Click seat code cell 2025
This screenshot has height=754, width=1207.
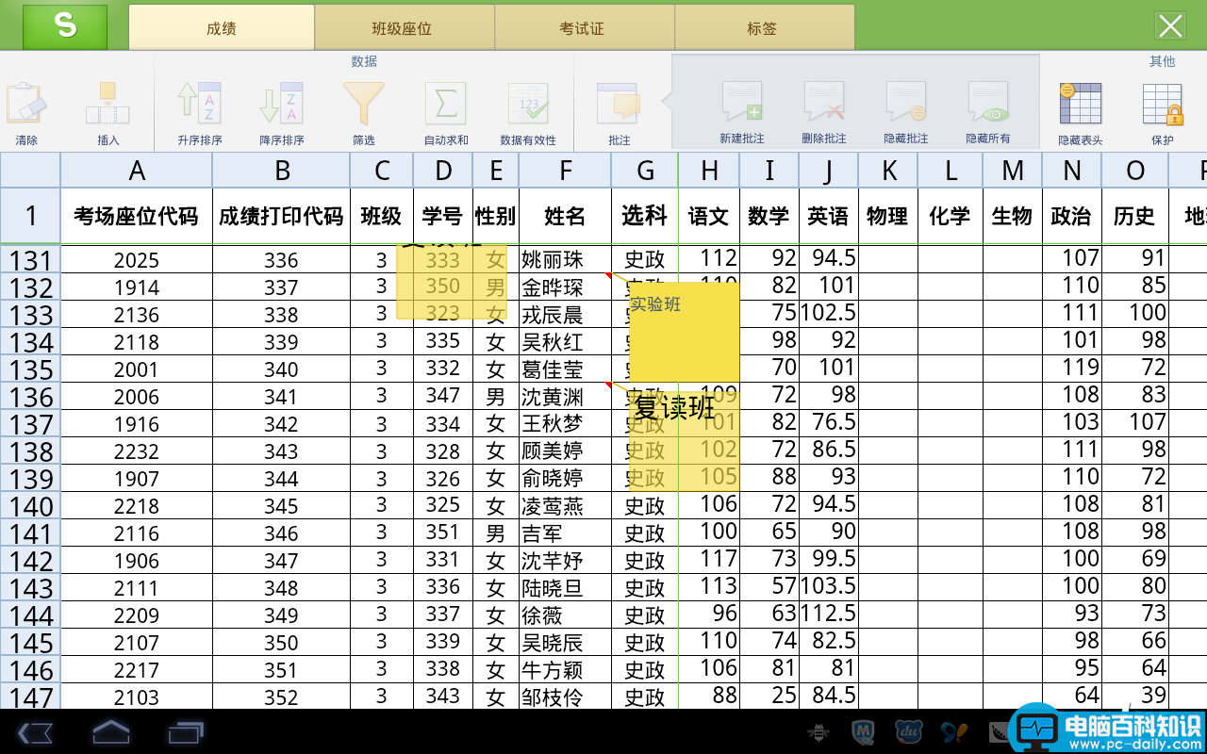tap(137, 260)
